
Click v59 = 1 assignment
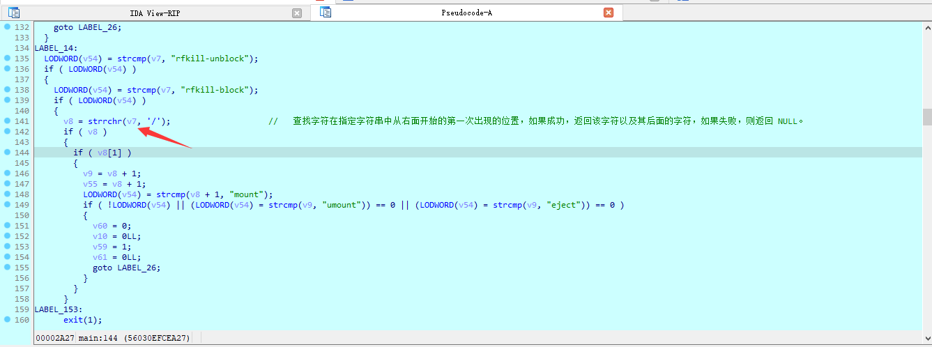tap(112, 247)
